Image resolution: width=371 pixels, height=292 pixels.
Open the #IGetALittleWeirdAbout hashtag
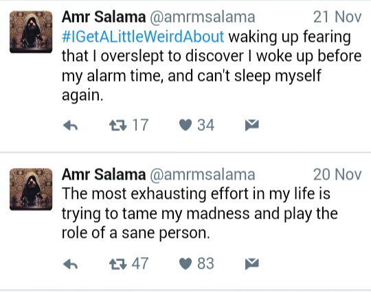(143, 36)
